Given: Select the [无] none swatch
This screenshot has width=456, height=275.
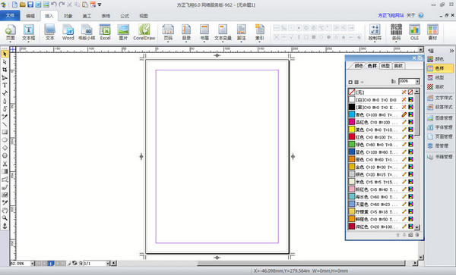Looking at the screenshot, I should coord(381,92).
